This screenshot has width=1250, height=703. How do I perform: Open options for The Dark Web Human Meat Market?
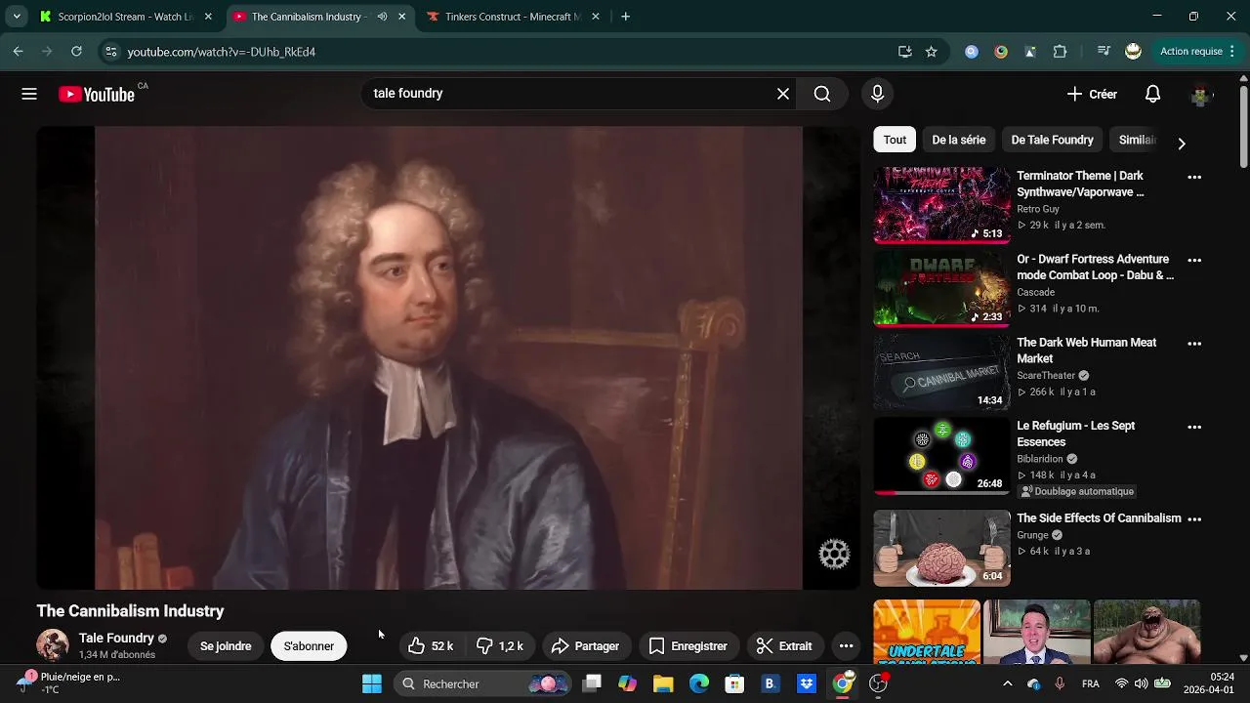coord(1193,344)
